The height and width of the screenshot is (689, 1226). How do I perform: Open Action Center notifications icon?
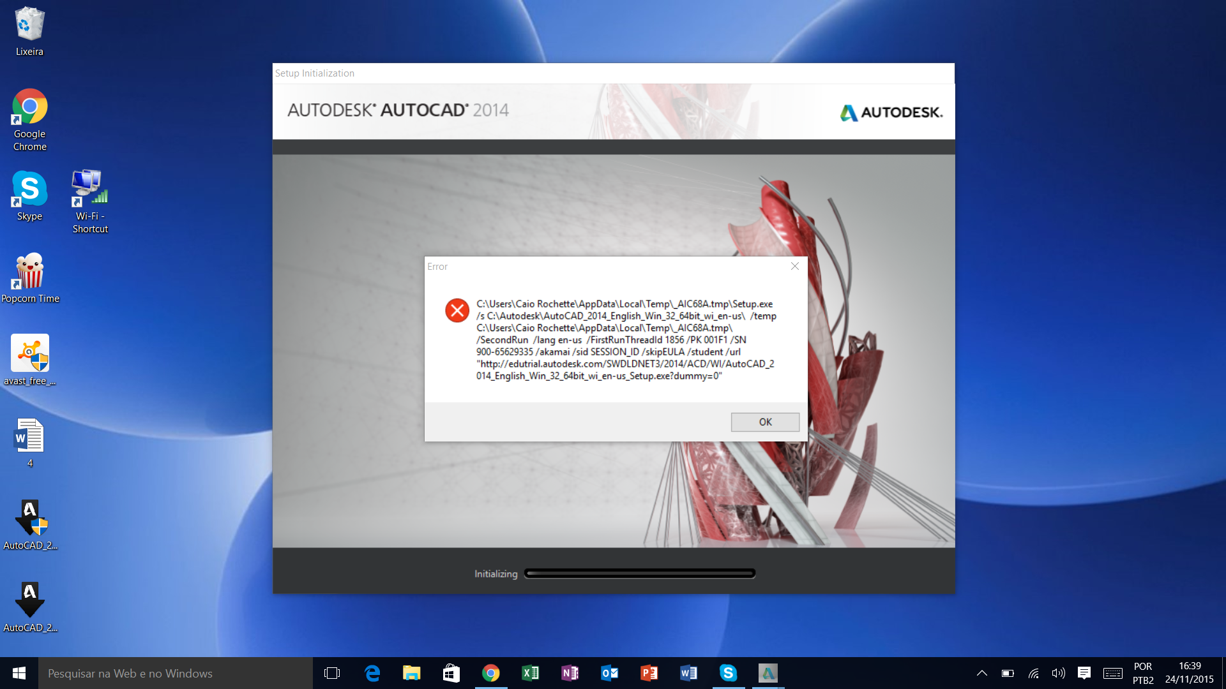pyautogui.click(x=1084, y=673)
